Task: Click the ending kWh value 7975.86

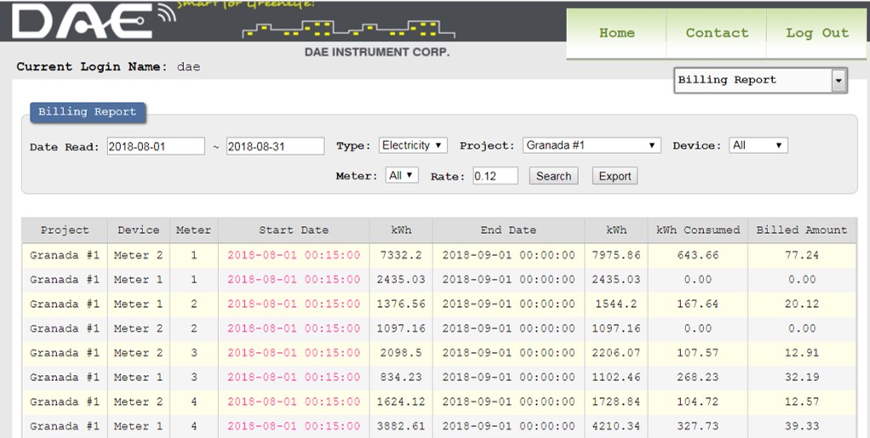Action: pyautogui.click(x=615, y=256)
